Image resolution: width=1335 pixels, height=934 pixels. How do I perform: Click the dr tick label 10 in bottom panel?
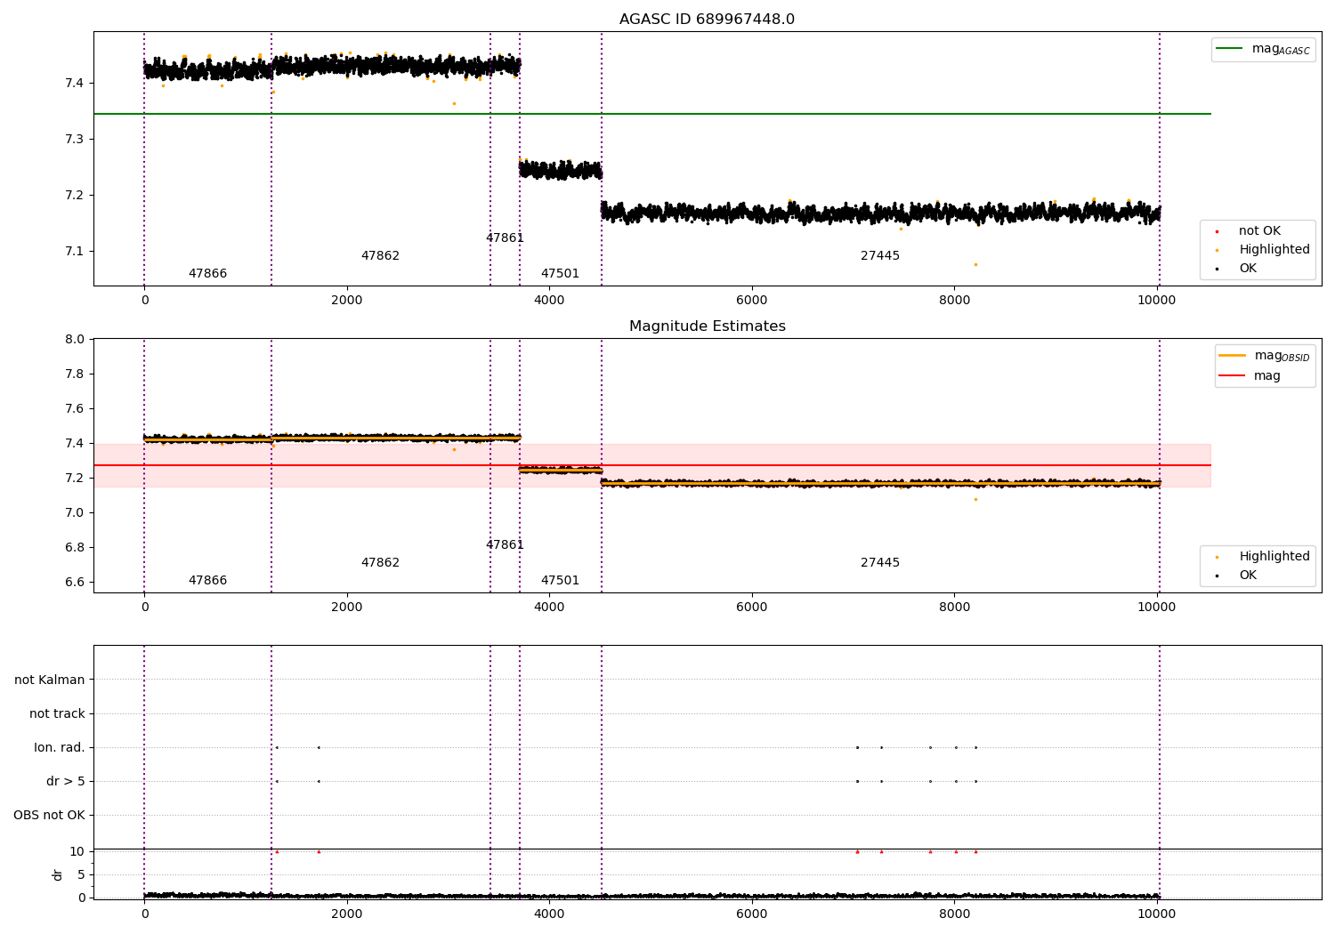pyautogui.click(x=77, y=852)
